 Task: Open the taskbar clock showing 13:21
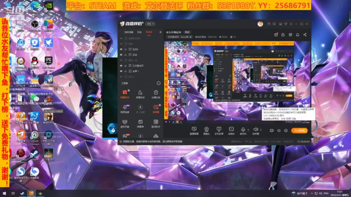point(340,193)
